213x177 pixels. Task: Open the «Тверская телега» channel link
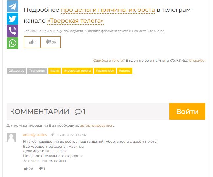[75, 21]
